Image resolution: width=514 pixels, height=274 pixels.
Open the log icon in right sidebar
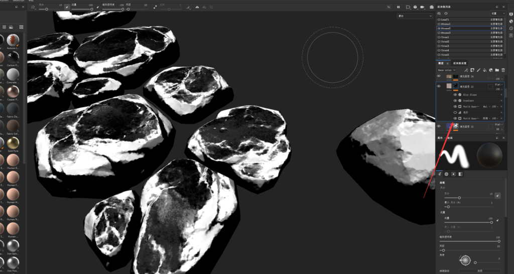511,35
